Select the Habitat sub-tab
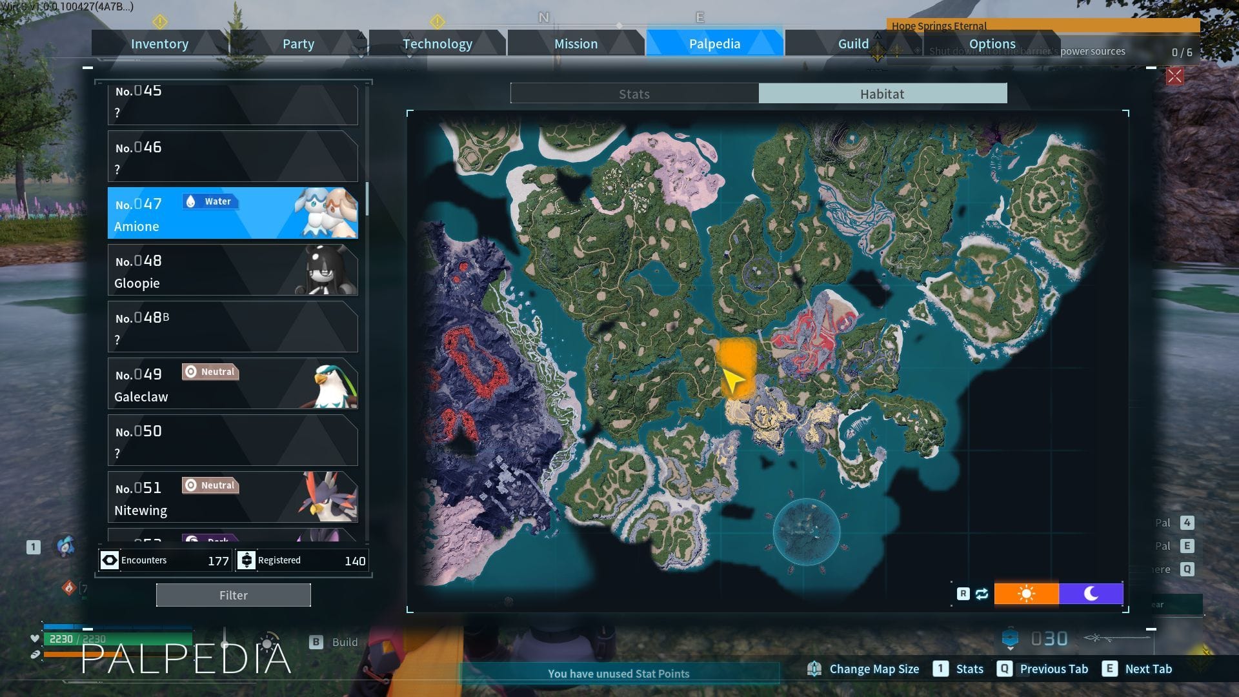 [882, 94]
